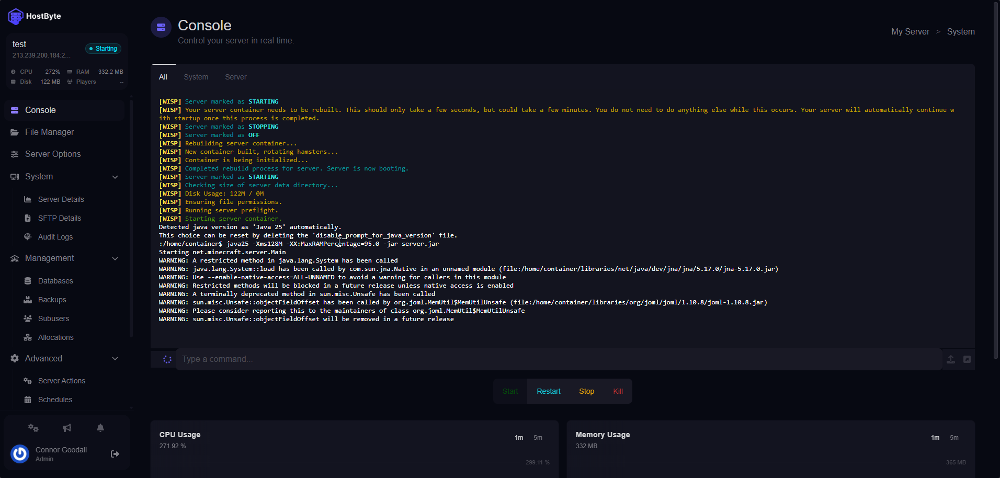The image size is (1000, 478).
Task: Open the Schedules menu label
Action: click(55, 400)
